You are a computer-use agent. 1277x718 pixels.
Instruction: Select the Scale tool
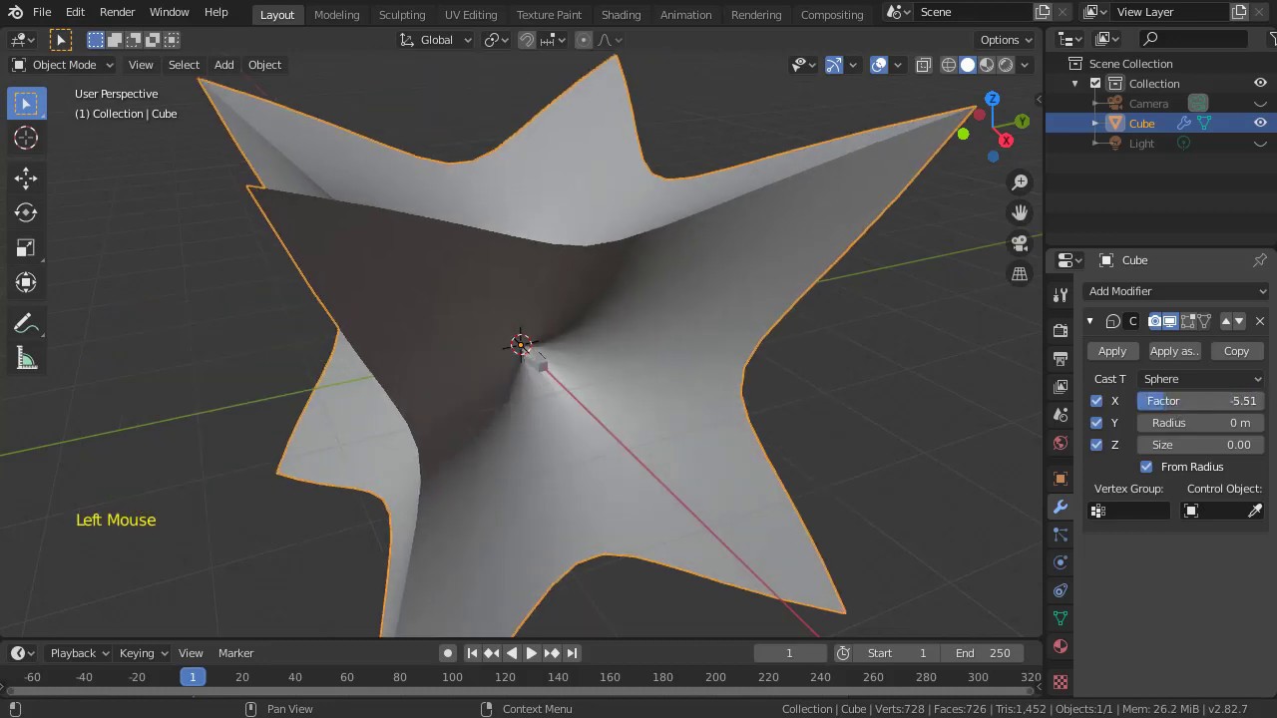coord(26,247)
